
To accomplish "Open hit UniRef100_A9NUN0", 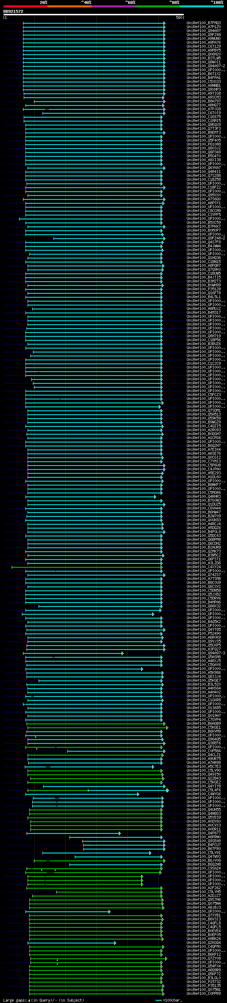I will click(204, 38).
